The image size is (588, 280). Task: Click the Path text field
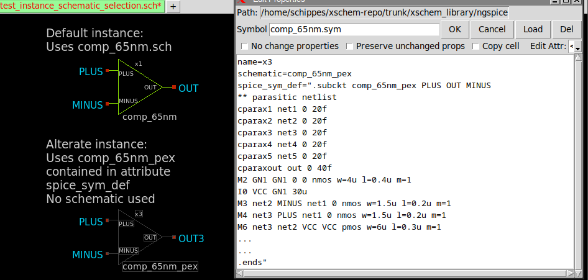pos(384,12)
